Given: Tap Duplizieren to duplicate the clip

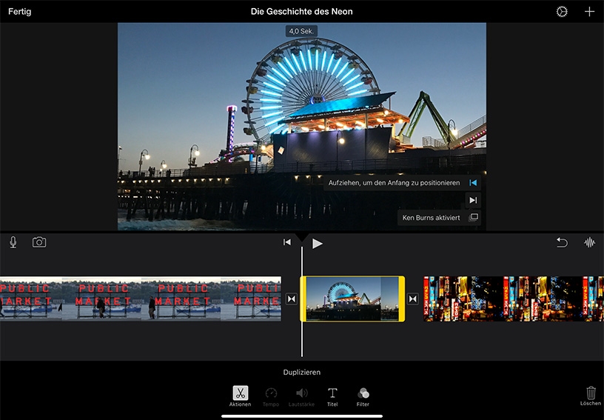Looking at the screenshot, I should 301,372.
